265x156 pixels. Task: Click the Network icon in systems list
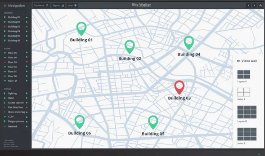point(5,126)
